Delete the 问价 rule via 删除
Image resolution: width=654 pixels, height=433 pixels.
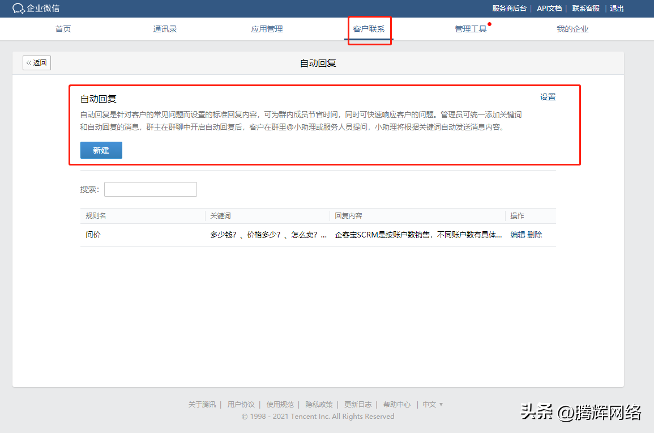535,235
